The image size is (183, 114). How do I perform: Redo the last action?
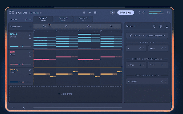coord(144,13)
